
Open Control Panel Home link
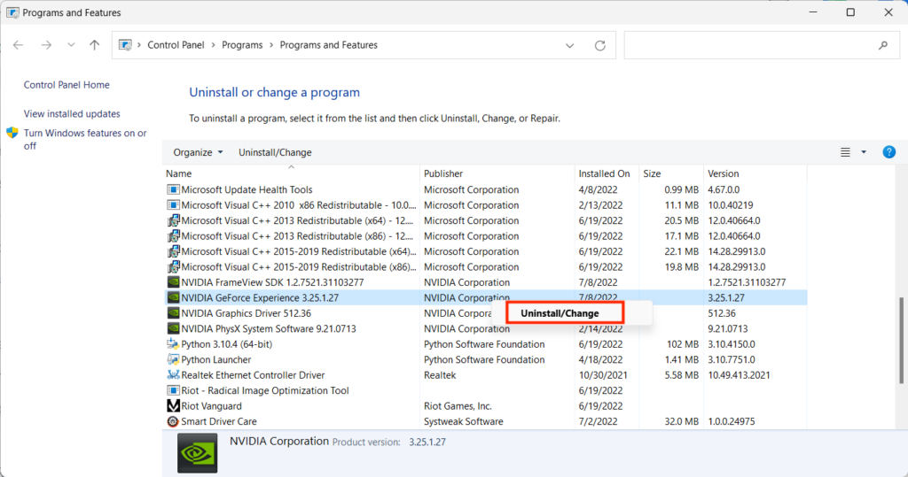(x=67, y=85)
